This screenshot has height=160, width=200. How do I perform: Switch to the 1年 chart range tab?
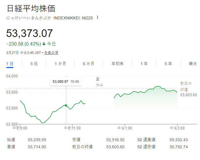pyautogui.click(x=144, y=64)
